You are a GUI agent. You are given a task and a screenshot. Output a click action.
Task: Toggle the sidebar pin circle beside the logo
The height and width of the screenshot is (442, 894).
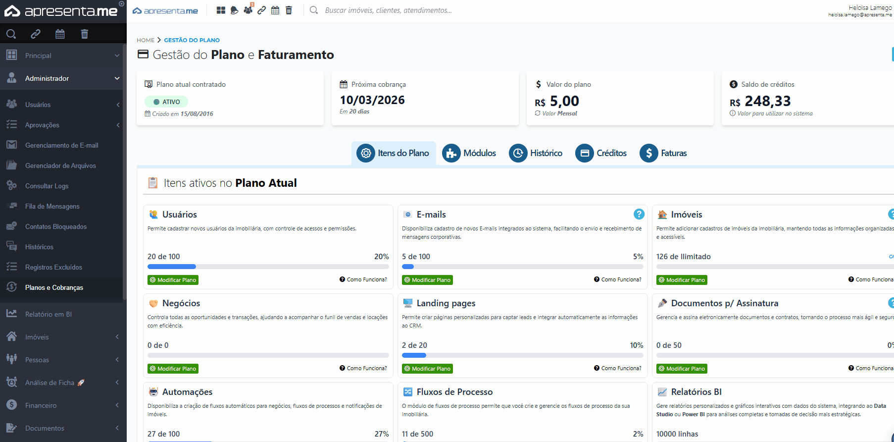click(x=121, y=4)
